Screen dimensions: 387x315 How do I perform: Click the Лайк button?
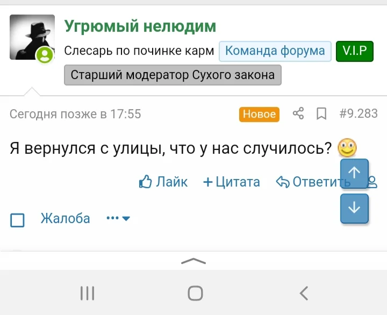(163, 182)
